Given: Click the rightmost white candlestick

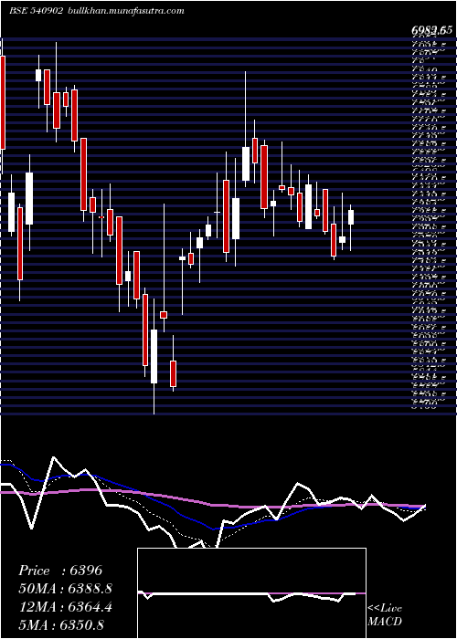Looking at the screenshot, I should 351,217.
